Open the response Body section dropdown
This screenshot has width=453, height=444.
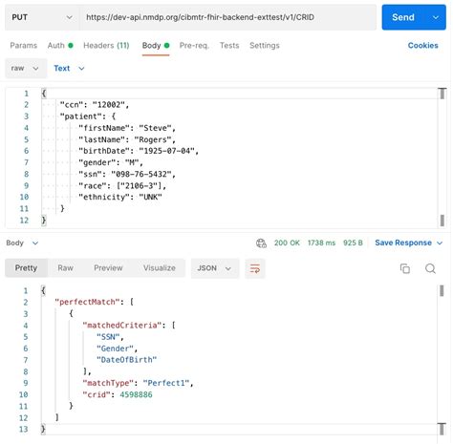[22, 243]
